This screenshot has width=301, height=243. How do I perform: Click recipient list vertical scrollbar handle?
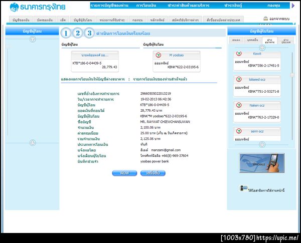292,75
